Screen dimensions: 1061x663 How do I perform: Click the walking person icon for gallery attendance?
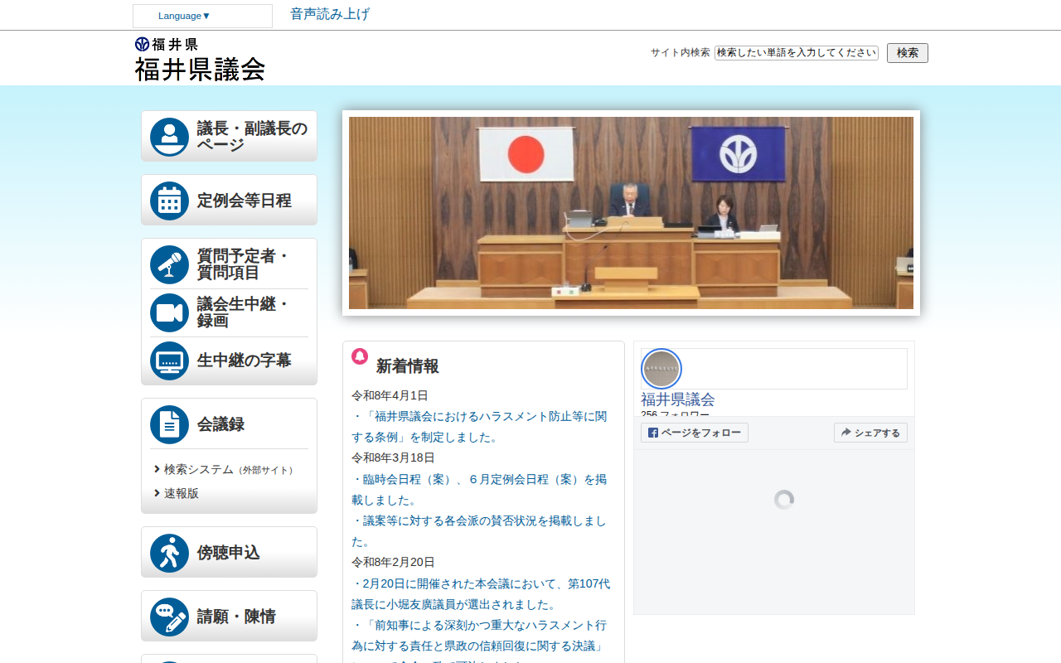[169, 553]
